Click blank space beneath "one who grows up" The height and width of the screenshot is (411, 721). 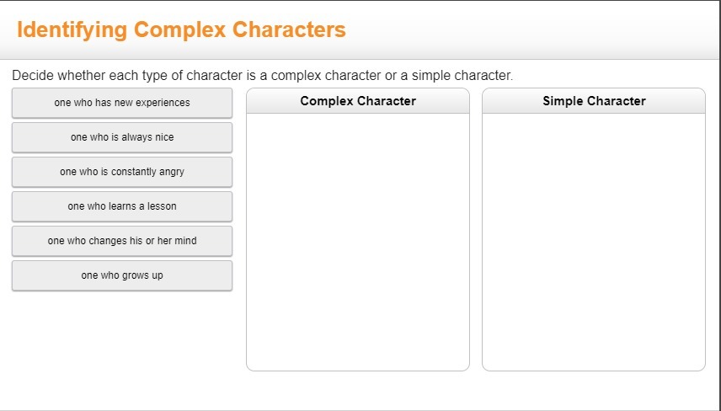point(122,337)
